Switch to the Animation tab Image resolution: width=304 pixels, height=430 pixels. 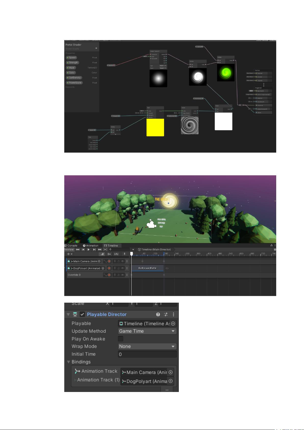[91, 245]
